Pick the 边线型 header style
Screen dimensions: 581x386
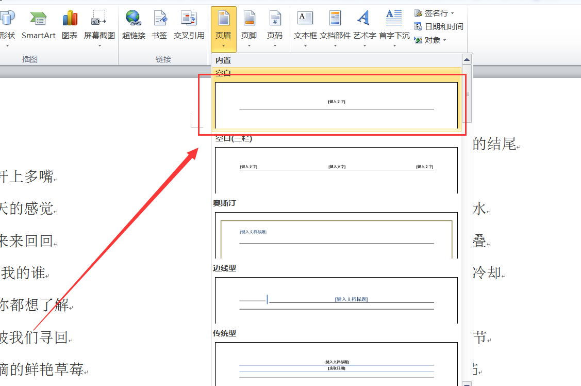[x=336, y=300]
